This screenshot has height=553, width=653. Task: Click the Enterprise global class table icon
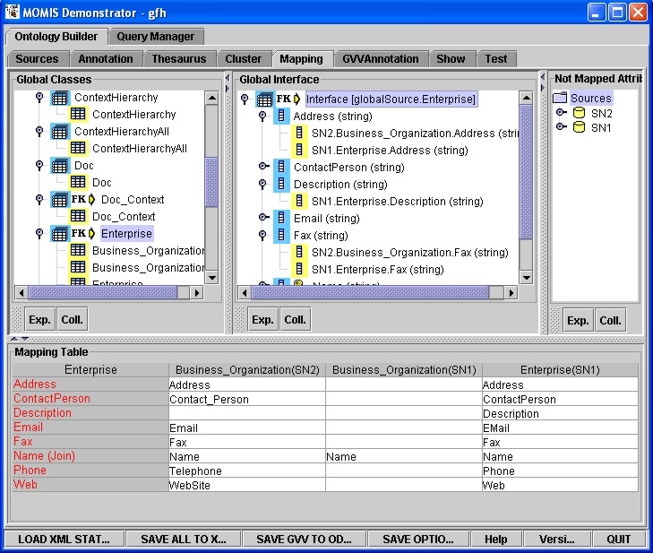click(x=59, y=234)
